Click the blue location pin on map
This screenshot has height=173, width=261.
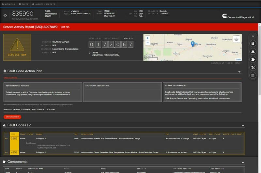[192, 44]
